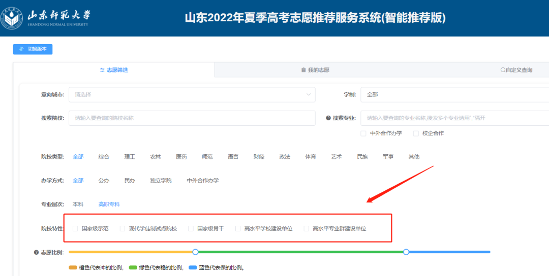549x276 pixels.
Task: Check the 现代学徒制试点院校 checkbox
Action: [122, 229]
